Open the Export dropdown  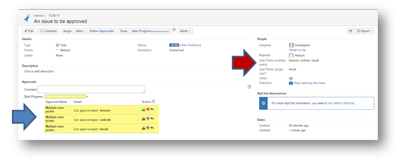point(364,31)
